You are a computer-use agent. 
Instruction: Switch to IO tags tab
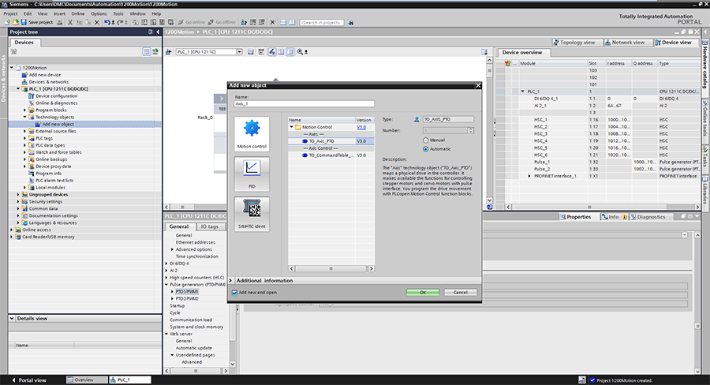pyautogui.click(x=209, y=226)
